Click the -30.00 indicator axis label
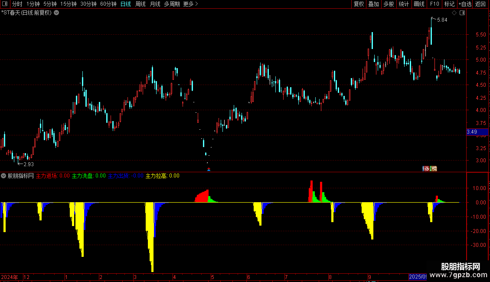The image size is (490, 282). [x=479, y=245]
